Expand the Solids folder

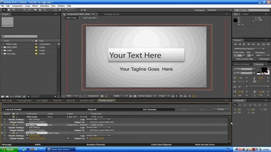click(2, 51)
